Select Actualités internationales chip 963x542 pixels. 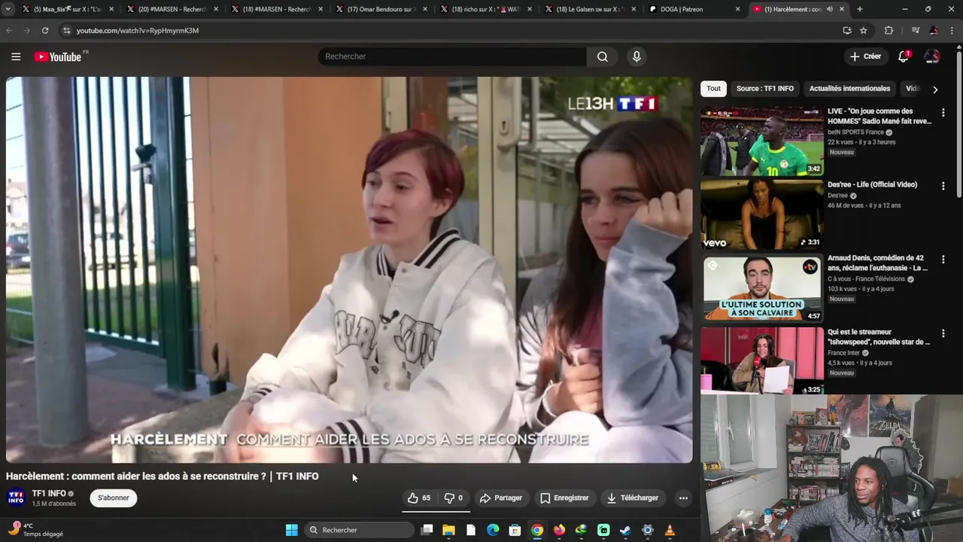[849, 88]
